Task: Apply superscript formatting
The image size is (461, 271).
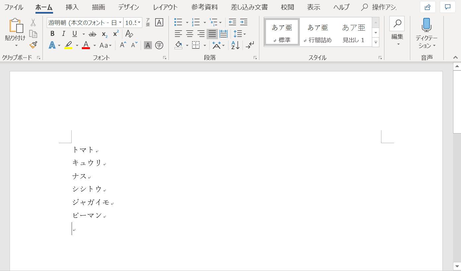Action: [116, 34]
